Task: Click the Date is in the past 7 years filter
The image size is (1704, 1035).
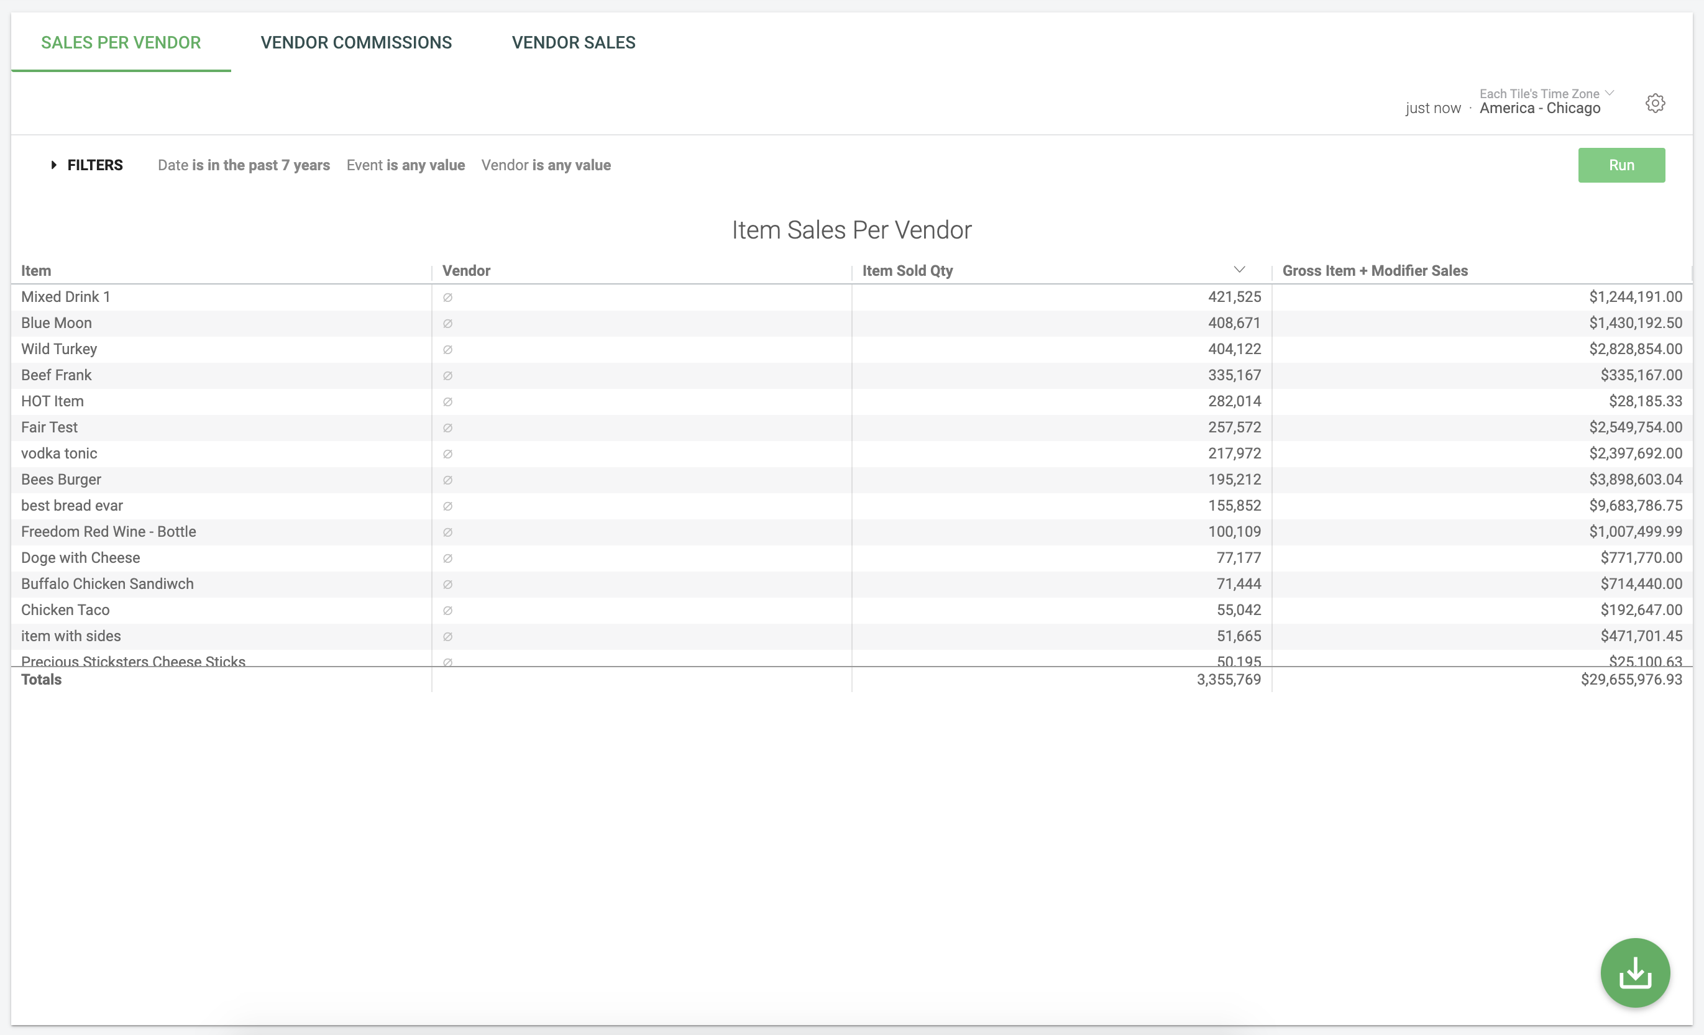Action: pos(244,165)
